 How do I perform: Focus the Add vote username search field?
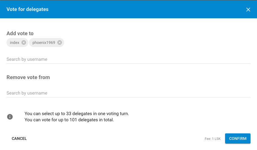[x=128, y=59]
